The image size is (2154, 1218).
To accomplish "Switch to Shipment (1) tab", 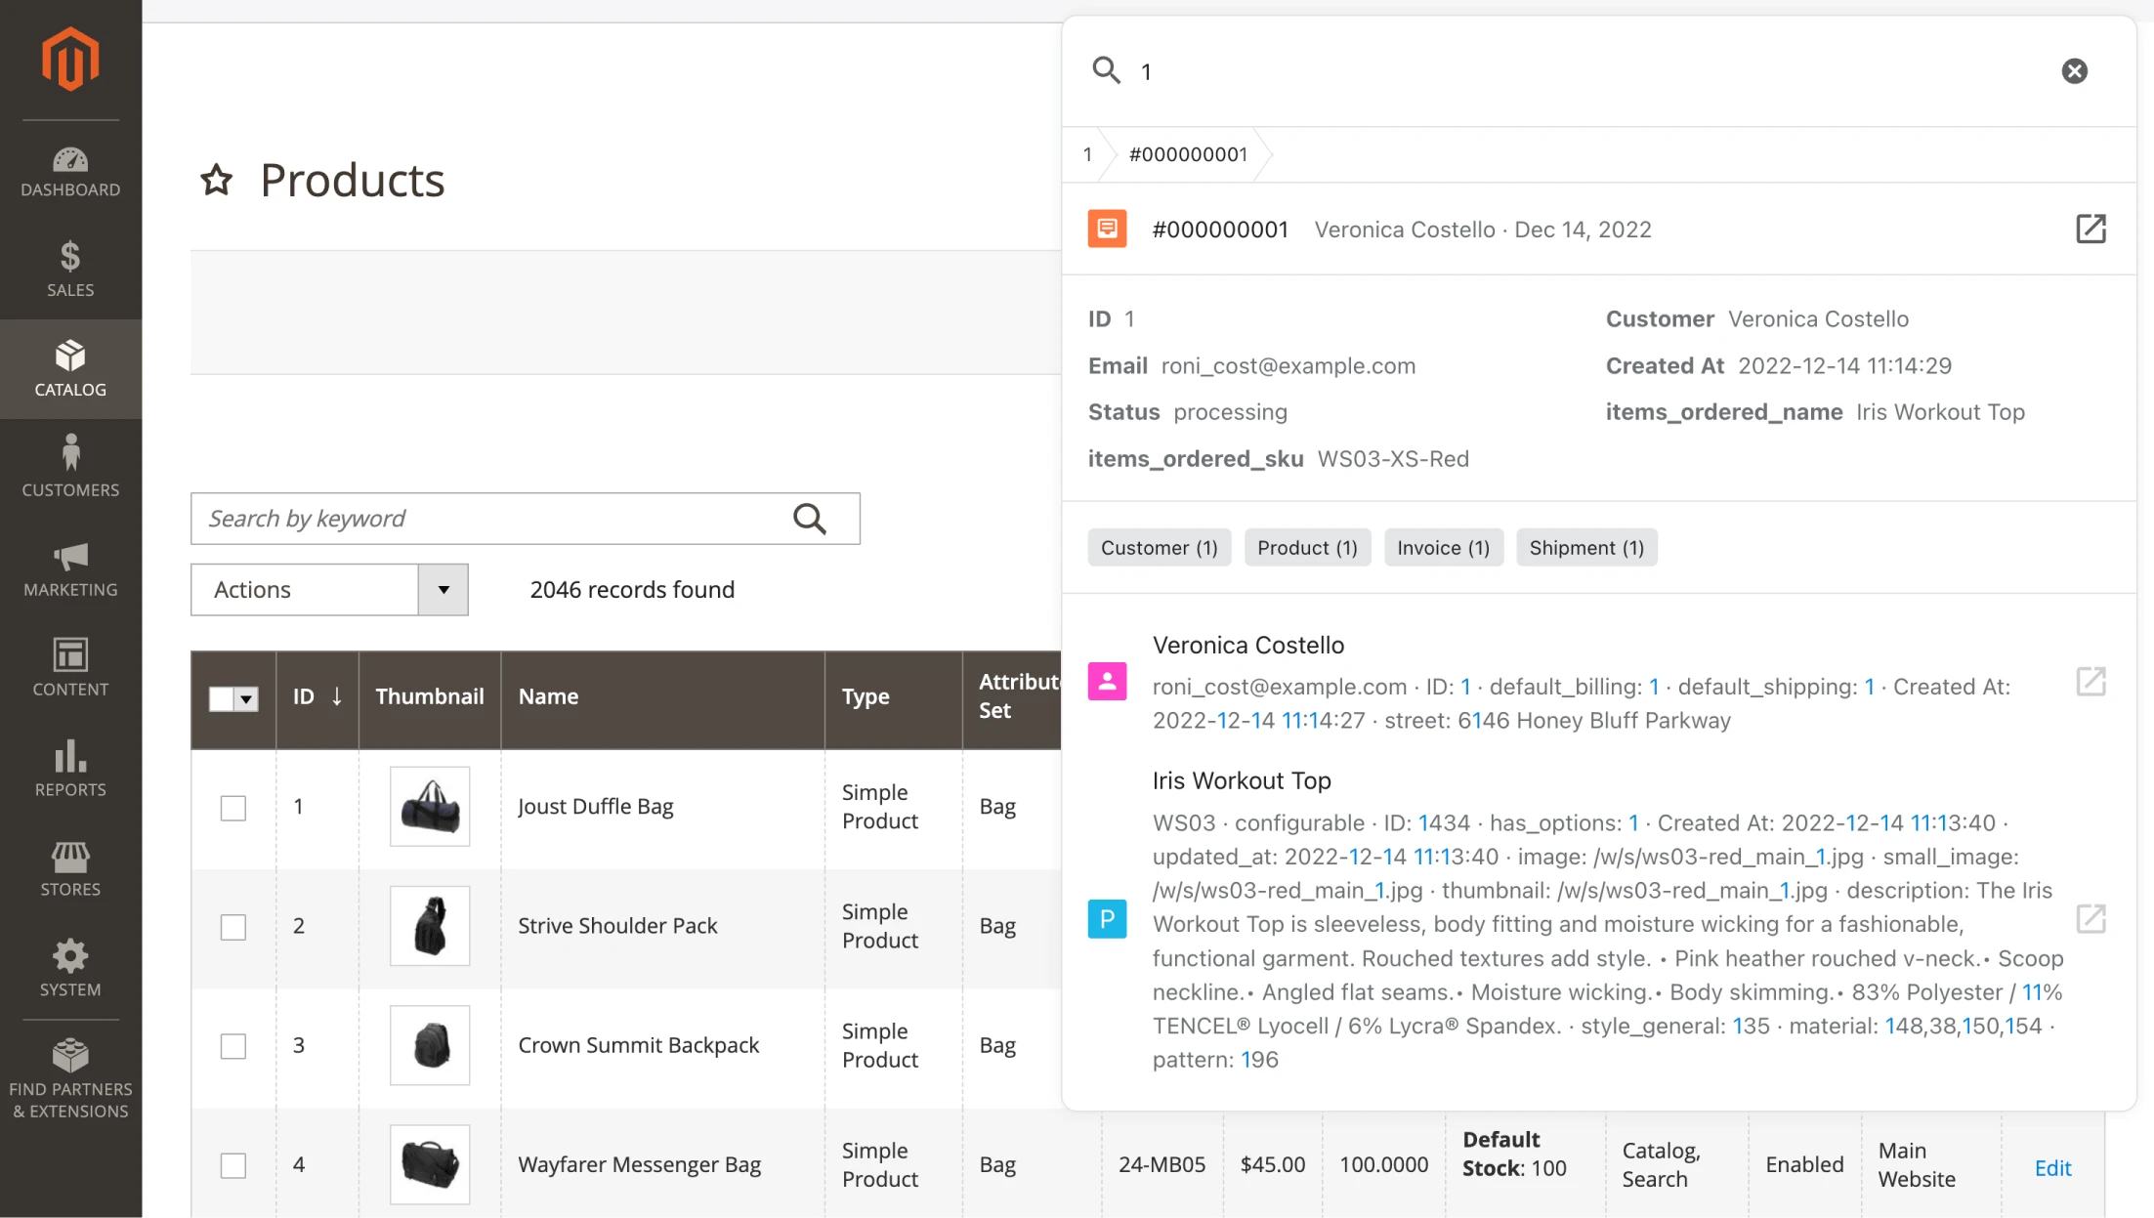I will pos(1585,546).
